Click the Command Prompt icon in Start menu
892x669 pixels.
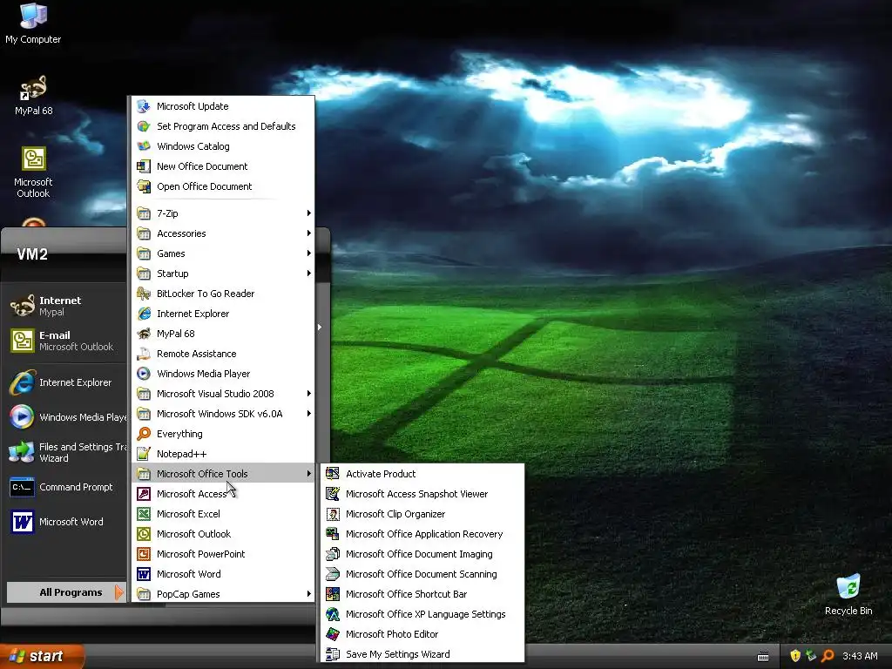pos(22,488)
